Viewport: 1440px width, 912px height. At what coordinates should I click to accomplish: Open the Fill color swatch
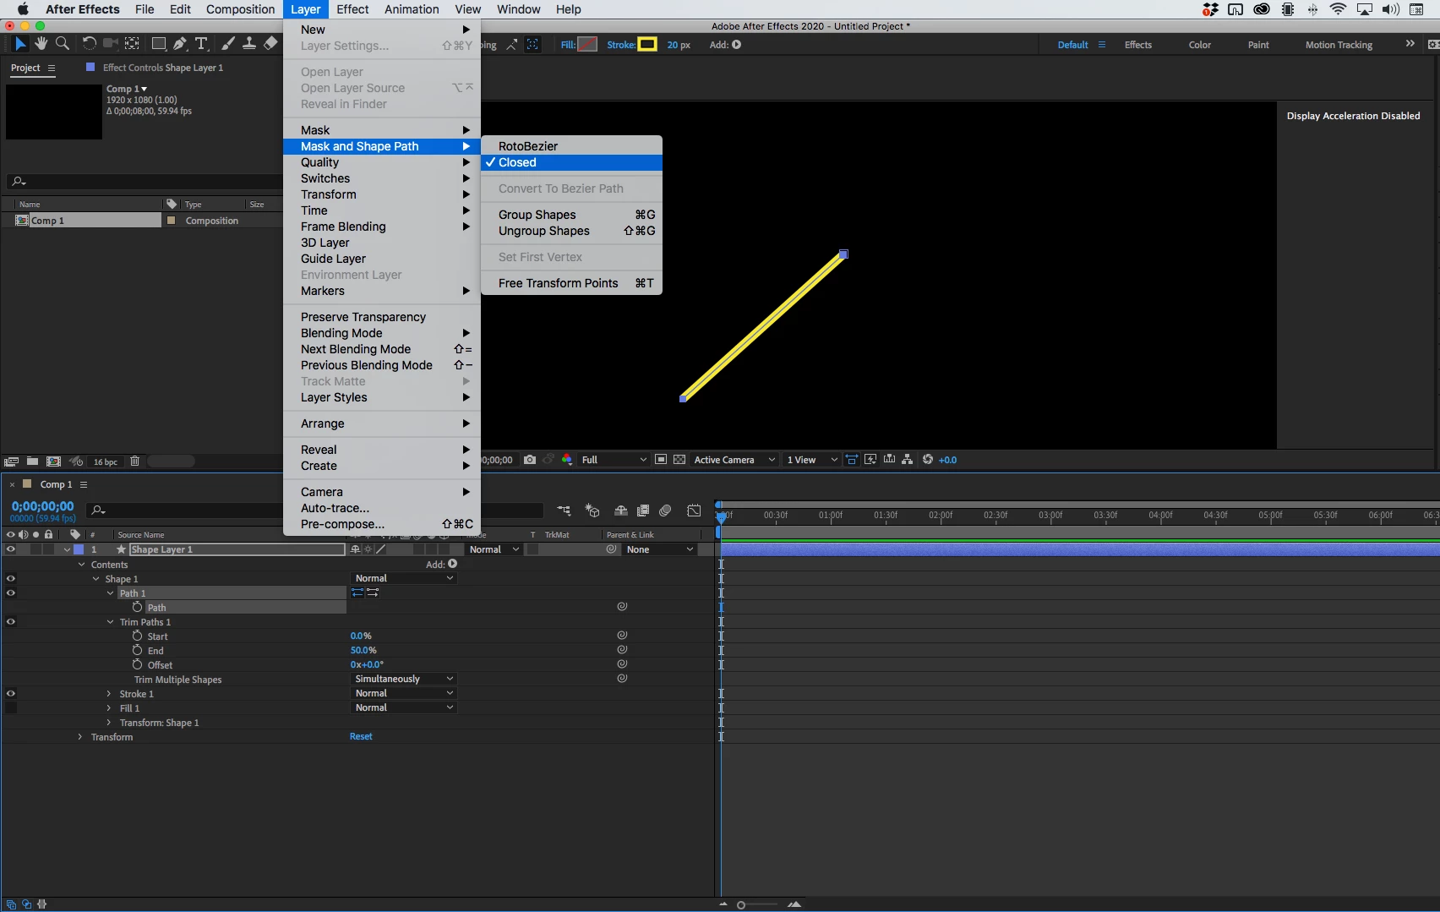point(587,44)
